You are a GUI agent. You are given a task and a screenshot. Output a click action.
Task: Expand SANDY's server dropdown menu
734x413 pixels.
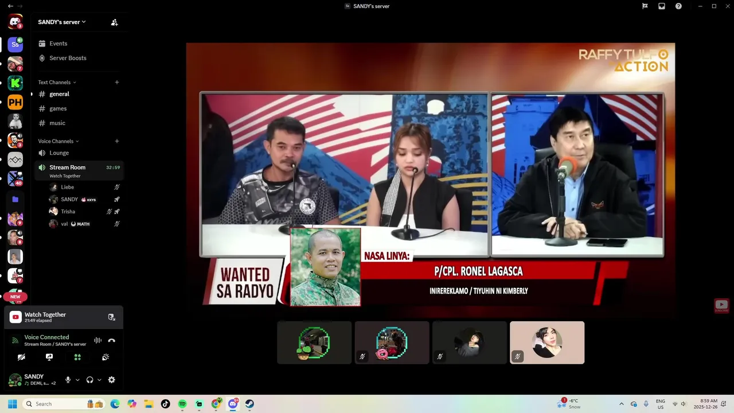[62, 22]
